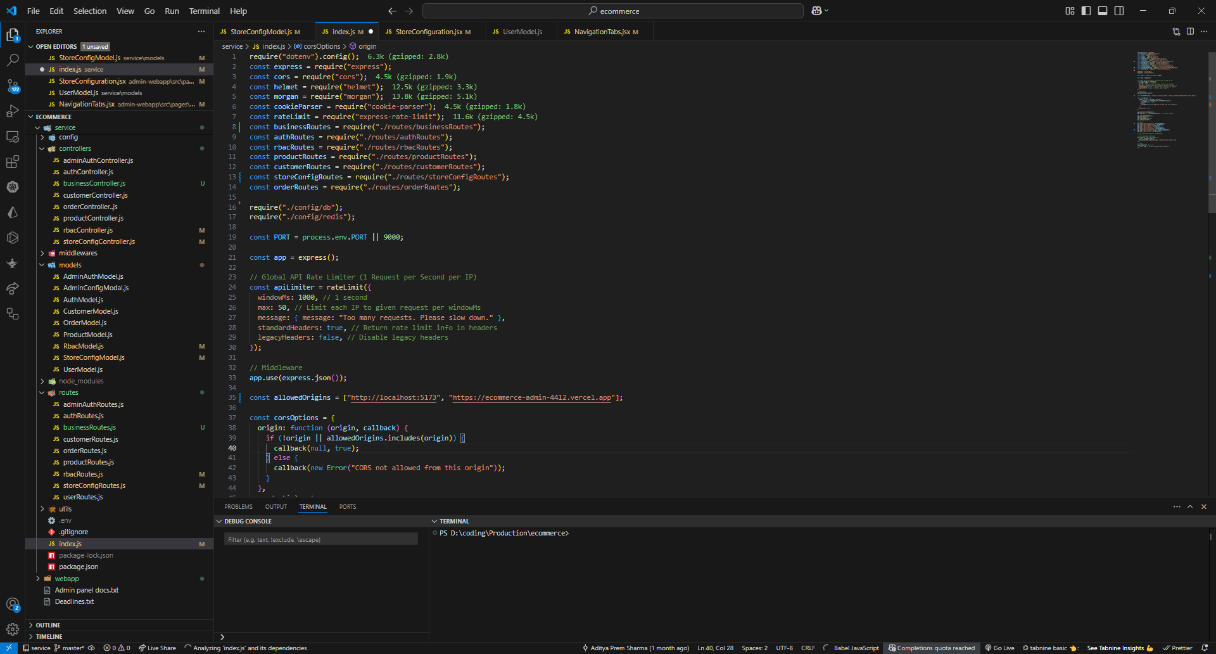Expand the node_modules folder
Screen dimensions: 1216x654
click(x=81, y=381)
